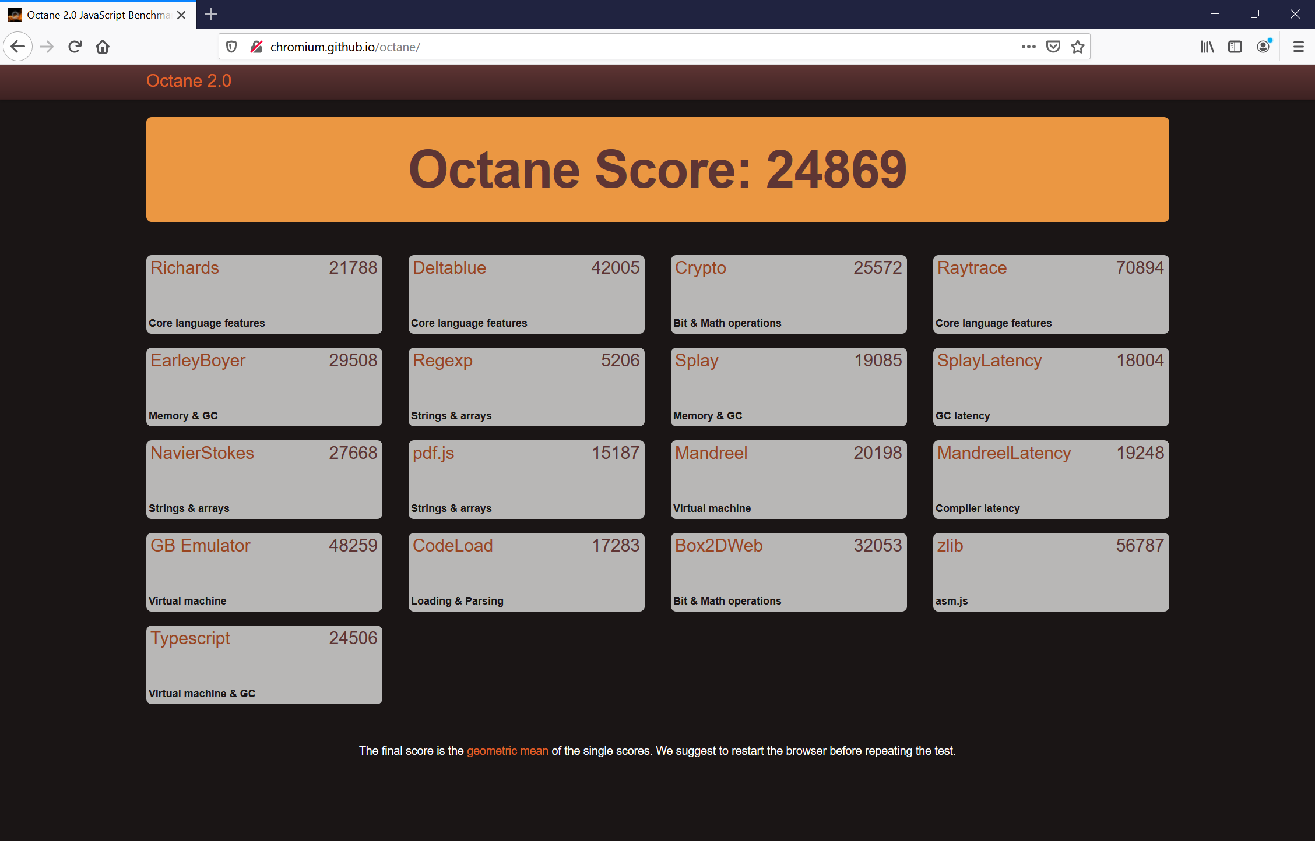Open the Crypto benchmark link

(701, 268)
